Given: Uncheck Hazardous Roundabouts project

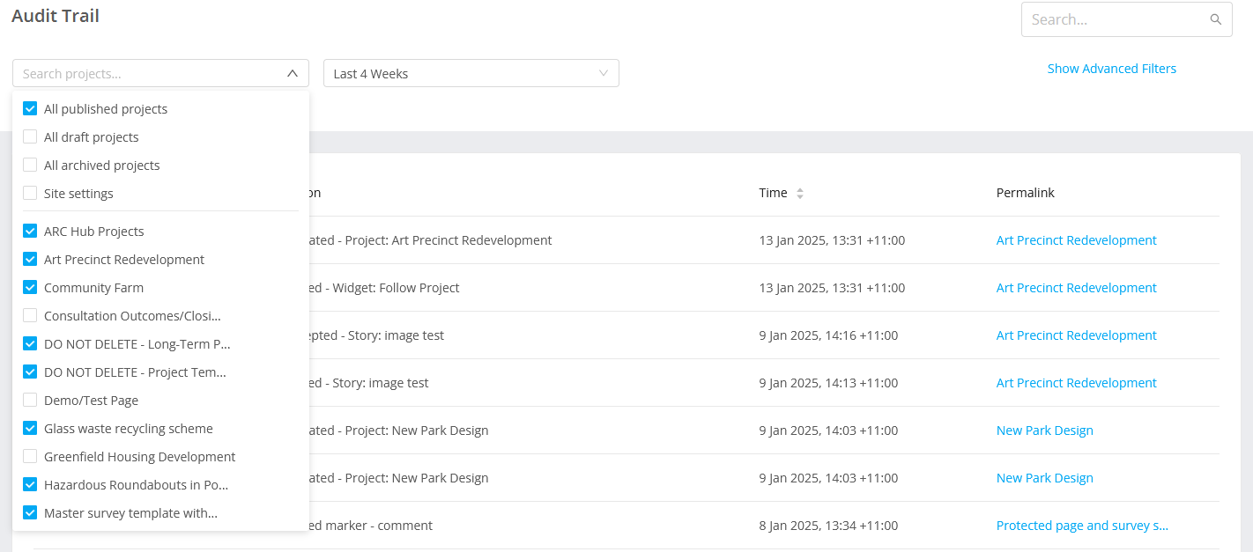Looking at the screenshot, I should (x=29, y=484).
